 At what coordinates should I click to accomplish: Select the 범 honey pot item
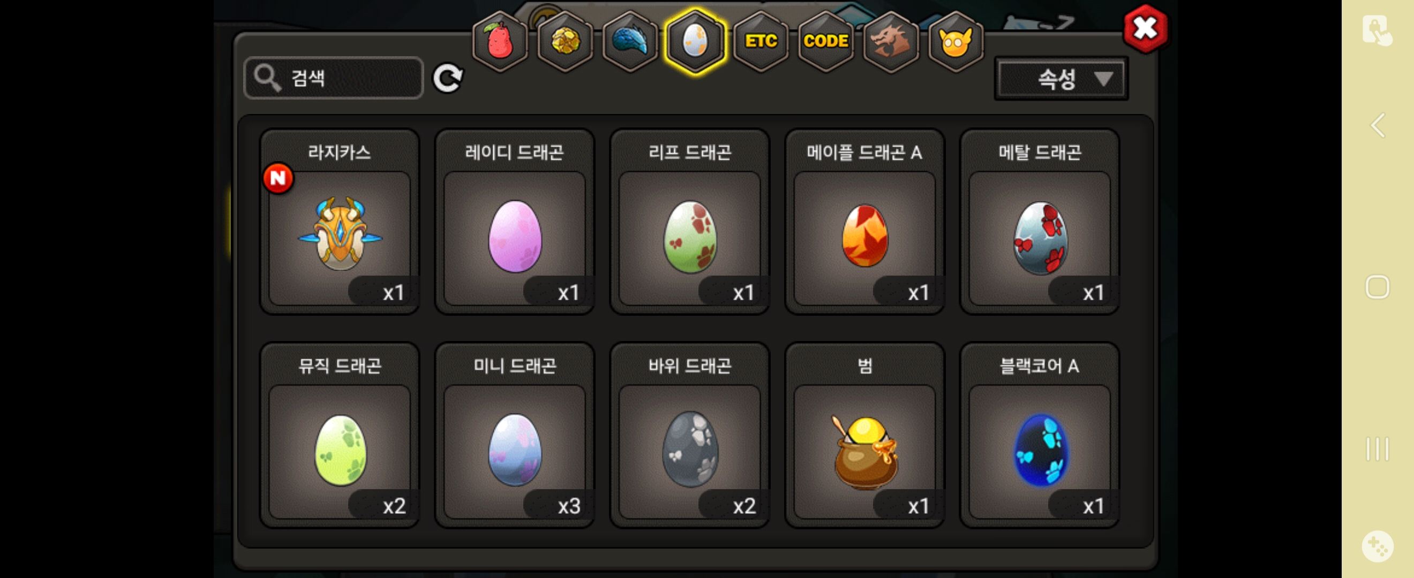tap(864, 435)
